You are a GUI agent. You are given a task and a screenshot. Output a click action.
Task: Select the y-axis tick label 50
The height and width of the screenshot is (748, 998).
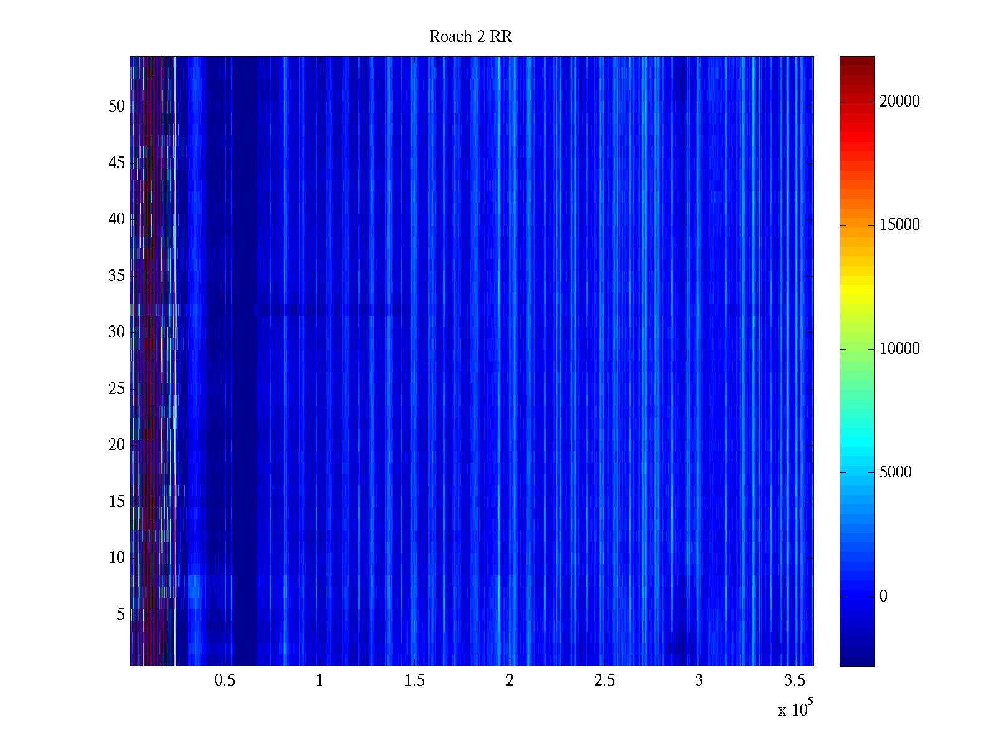tap(117, 107)
